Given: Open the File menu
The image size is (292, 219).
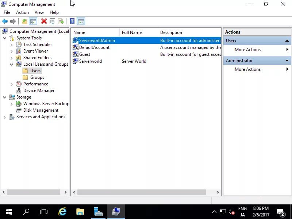Looking at the screenshot, I should pyautogui.click(x=7, y=12).
